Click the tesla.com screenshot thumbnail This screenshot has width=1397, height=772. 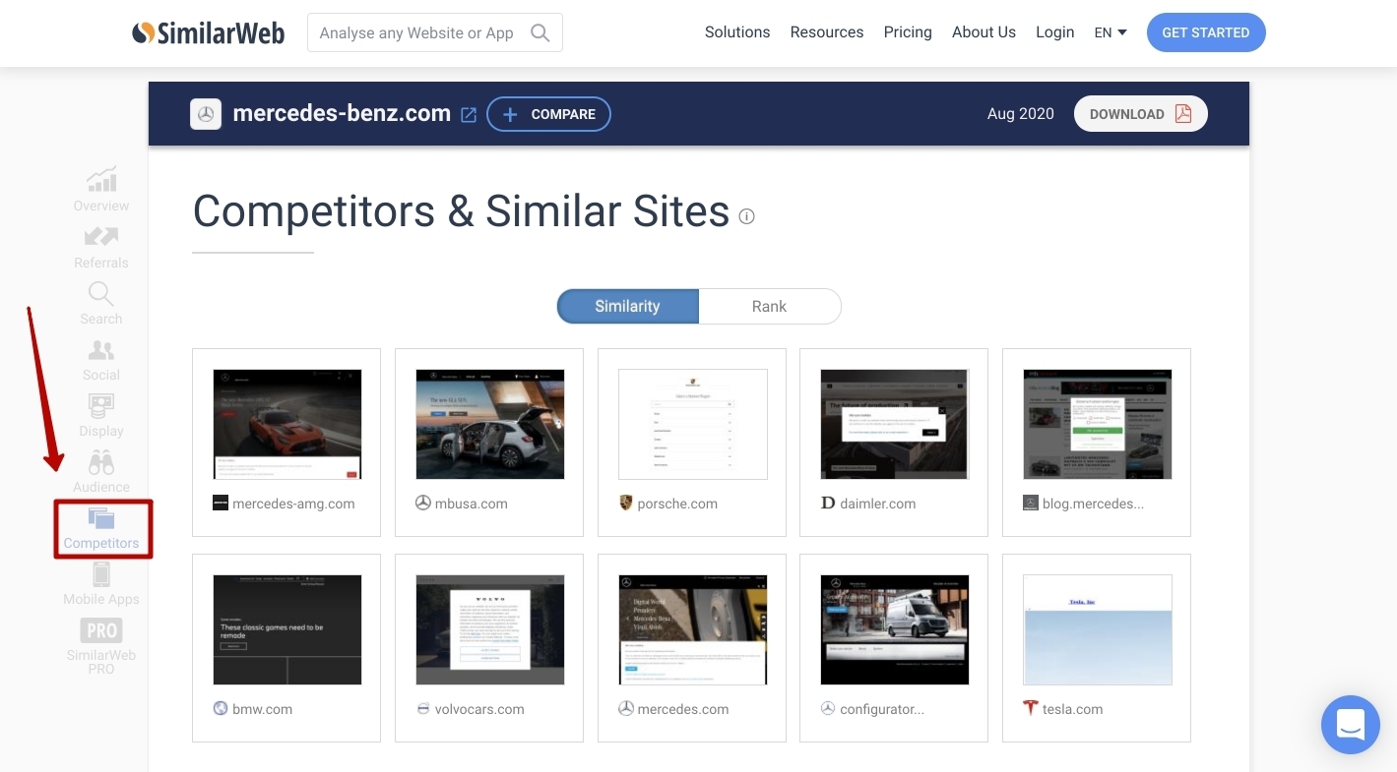(x=1098, y=629)
